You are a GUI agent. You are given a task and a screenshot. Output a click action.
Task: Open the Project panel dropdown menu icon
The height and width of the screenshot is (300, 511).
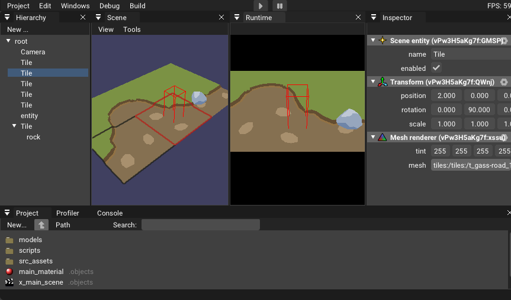coord(7,213)
